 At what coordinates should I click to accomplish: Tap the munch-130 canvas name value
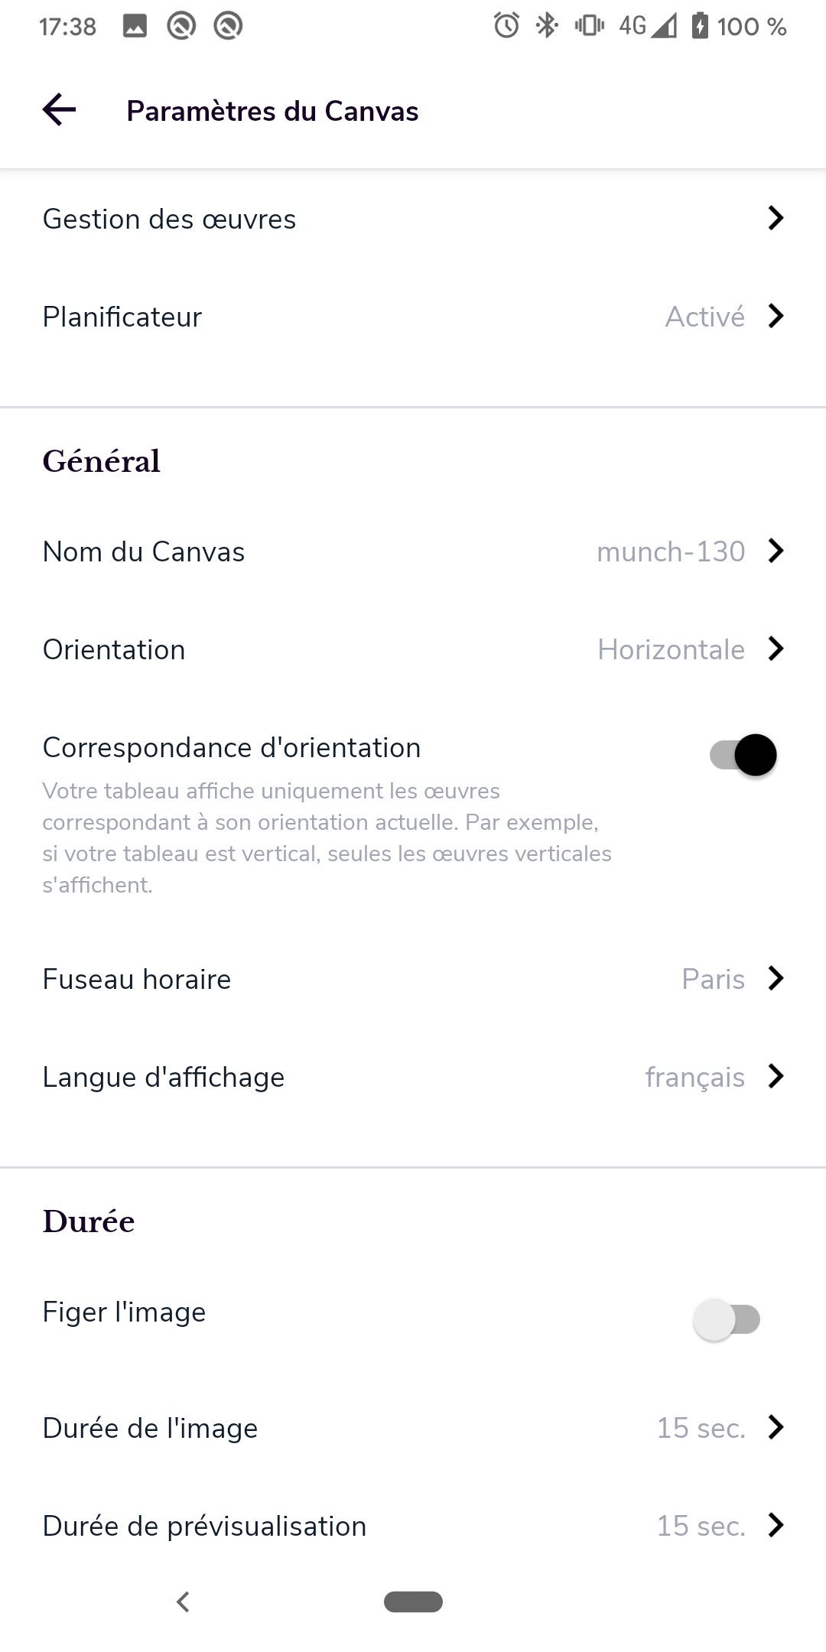click(x=671, y=551)
